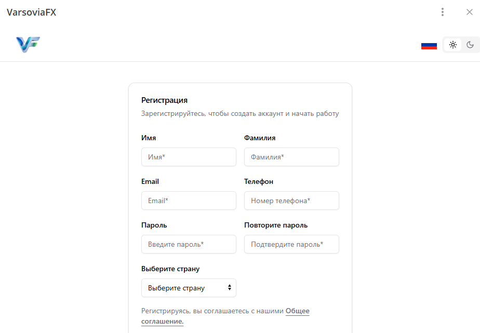Click the VarsoviaFX window title text

tap(31, 12)
